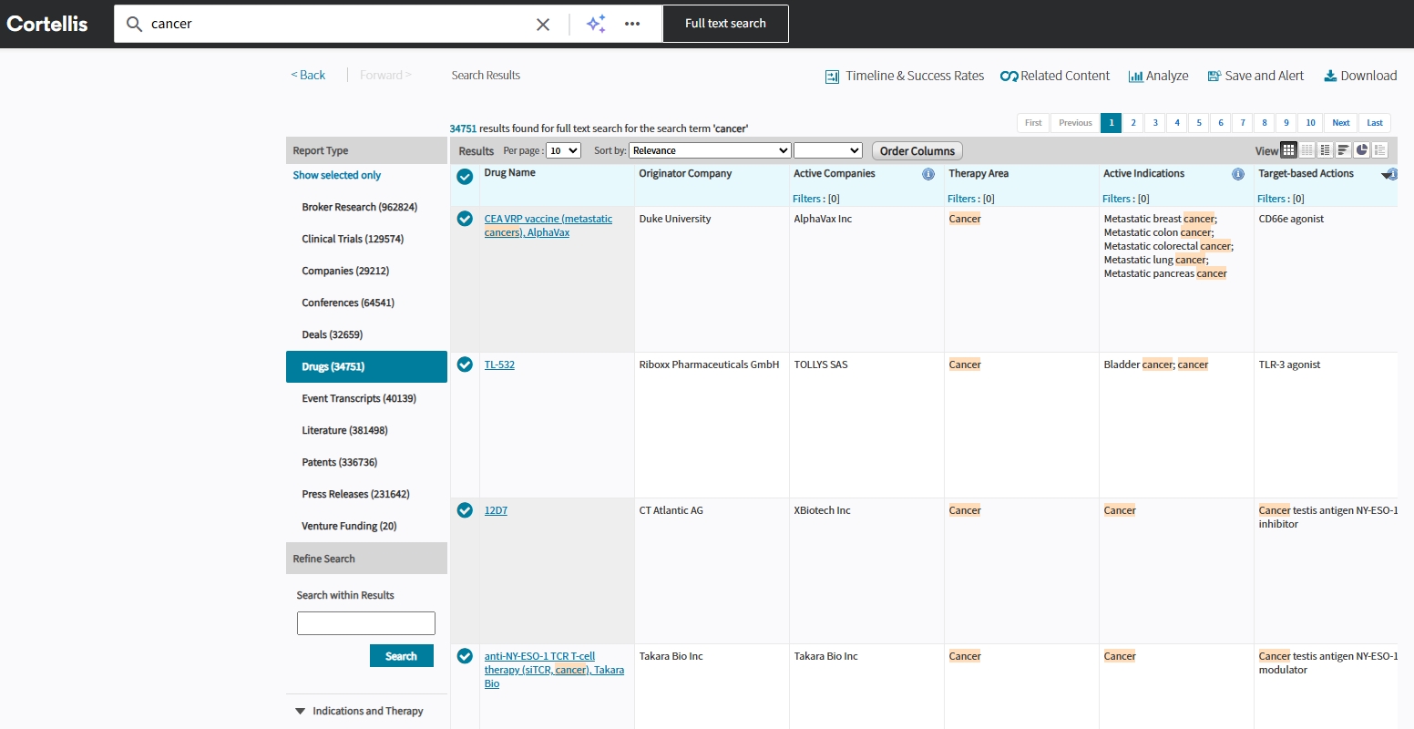This screenshot has height=729, width=1414.
Task: Uncheck the 12D7 row checkbox
Action: coord(465,510)
